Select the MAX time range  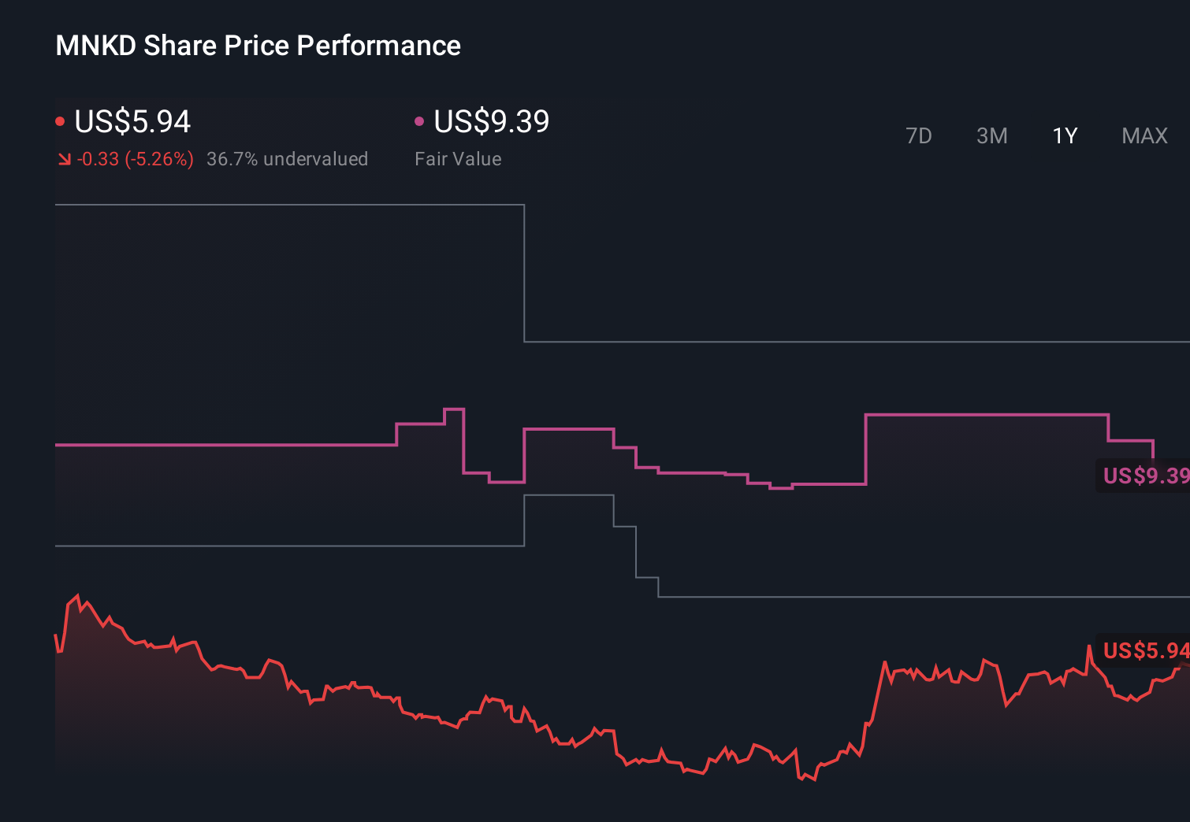click(x=1144, y=135)
